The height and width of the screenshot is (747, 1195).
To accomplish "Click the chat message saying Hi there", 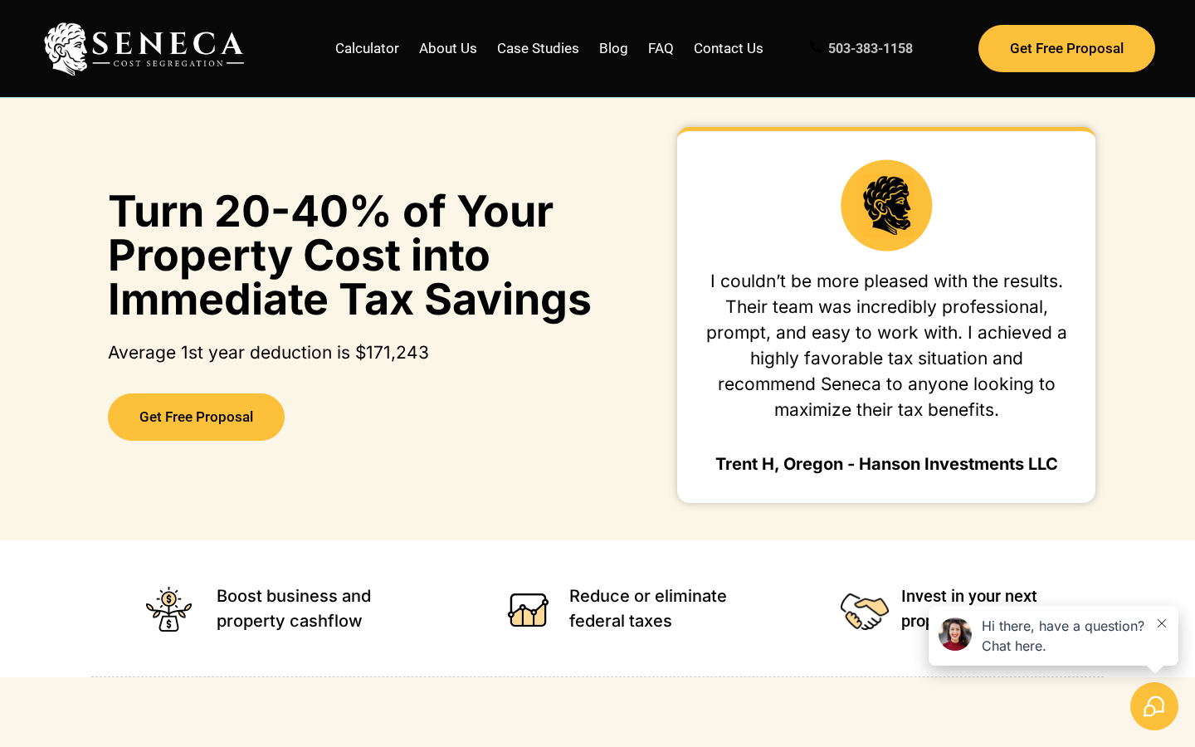I will pos(1062,636).
